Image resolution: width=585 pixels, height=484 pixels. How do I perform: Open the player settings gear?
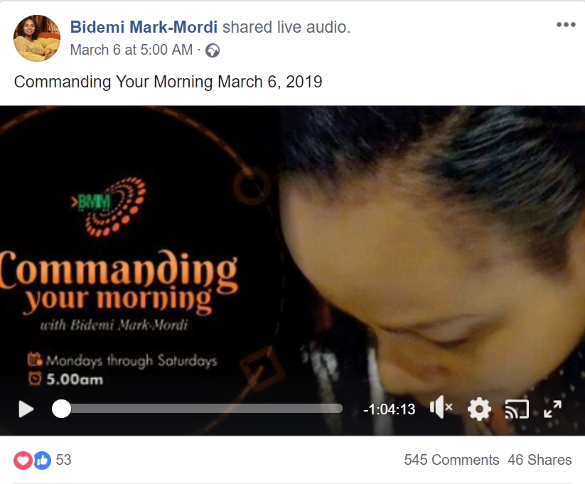tap(479, 409)
